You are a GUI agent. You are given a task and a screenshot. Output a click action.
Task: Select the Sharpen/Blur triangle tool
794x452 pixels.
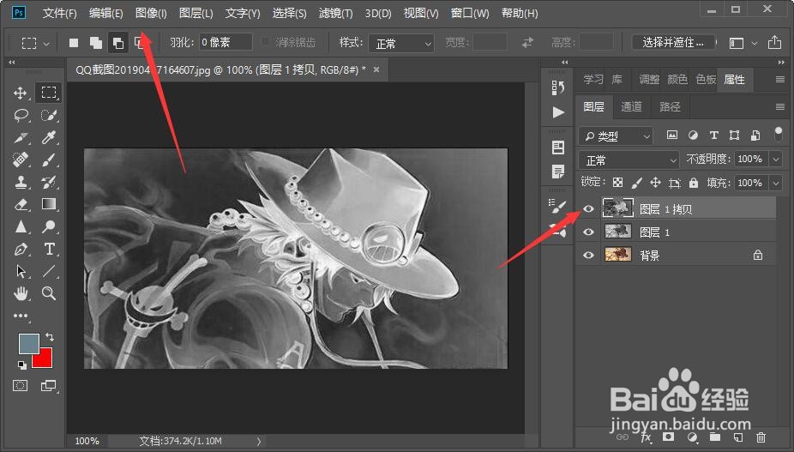(x=21, y=226)
